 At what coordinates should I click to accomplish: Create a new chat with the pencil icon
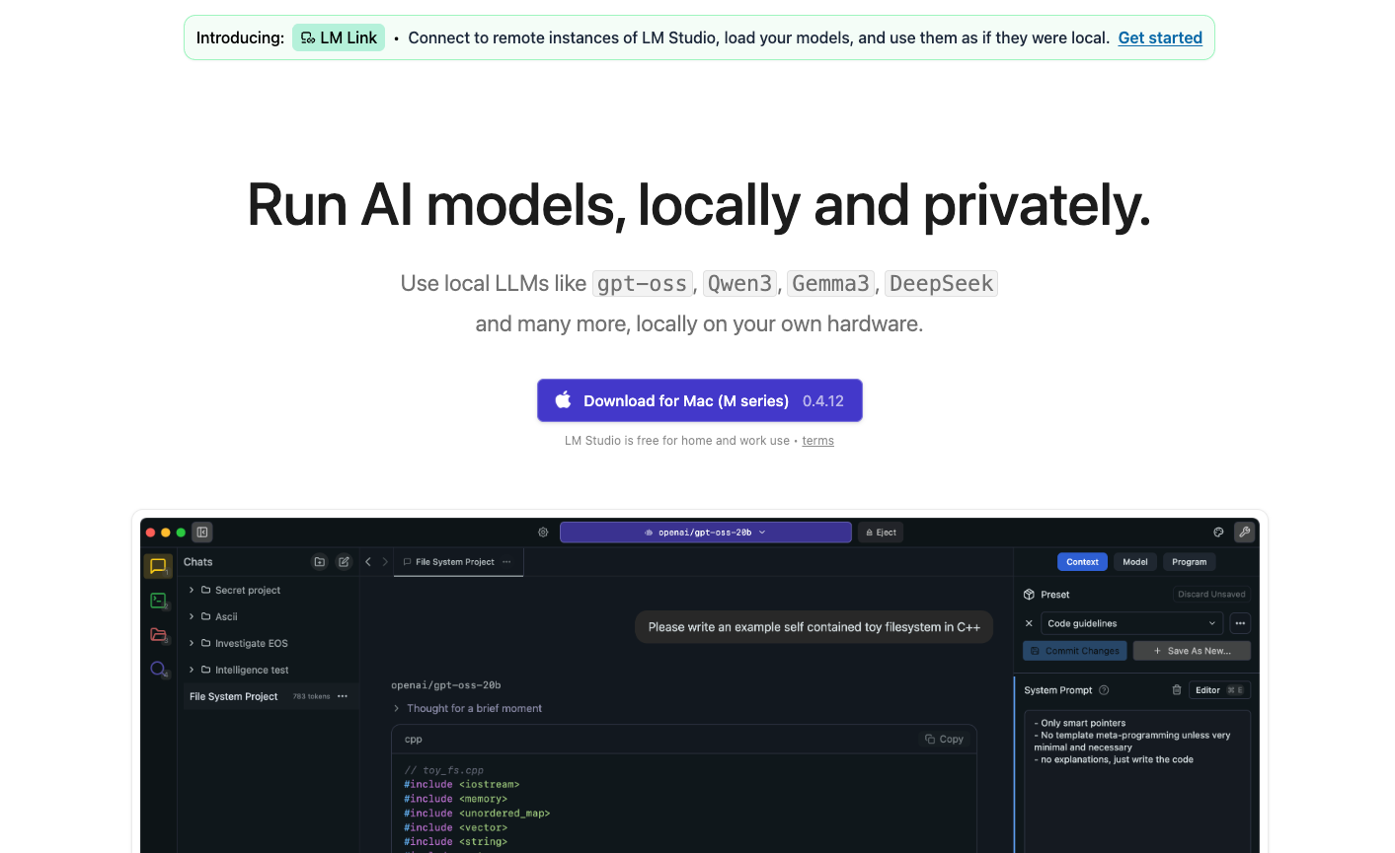point(344,561)
